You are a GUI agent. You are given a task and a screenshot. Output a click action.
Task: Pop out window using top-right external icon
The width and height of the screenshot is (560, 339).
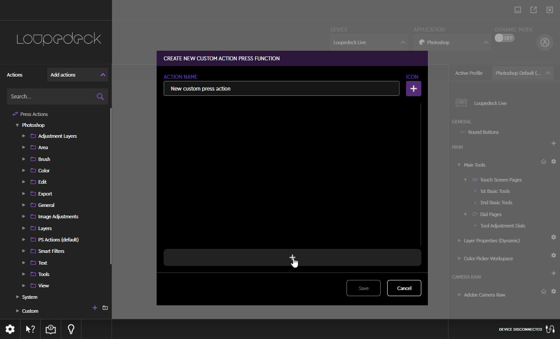coord(533,10)
